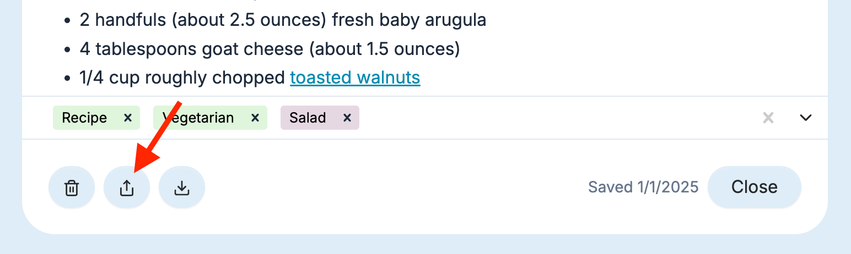Remove the Salad tag with its x
This screenshot has height=254, width=851.
pyautogui.click(x=347, y=118)
